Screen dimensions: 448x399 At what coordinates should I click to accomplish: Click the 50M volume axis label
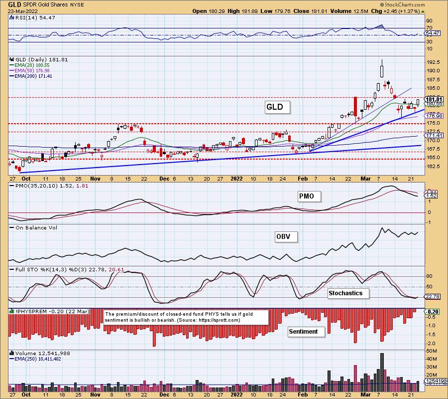[x=432, y=351]
